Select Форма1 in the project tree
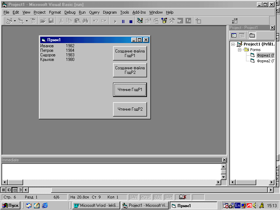Image resolution: width=280 pixels, height=210 pixels. 265,55
